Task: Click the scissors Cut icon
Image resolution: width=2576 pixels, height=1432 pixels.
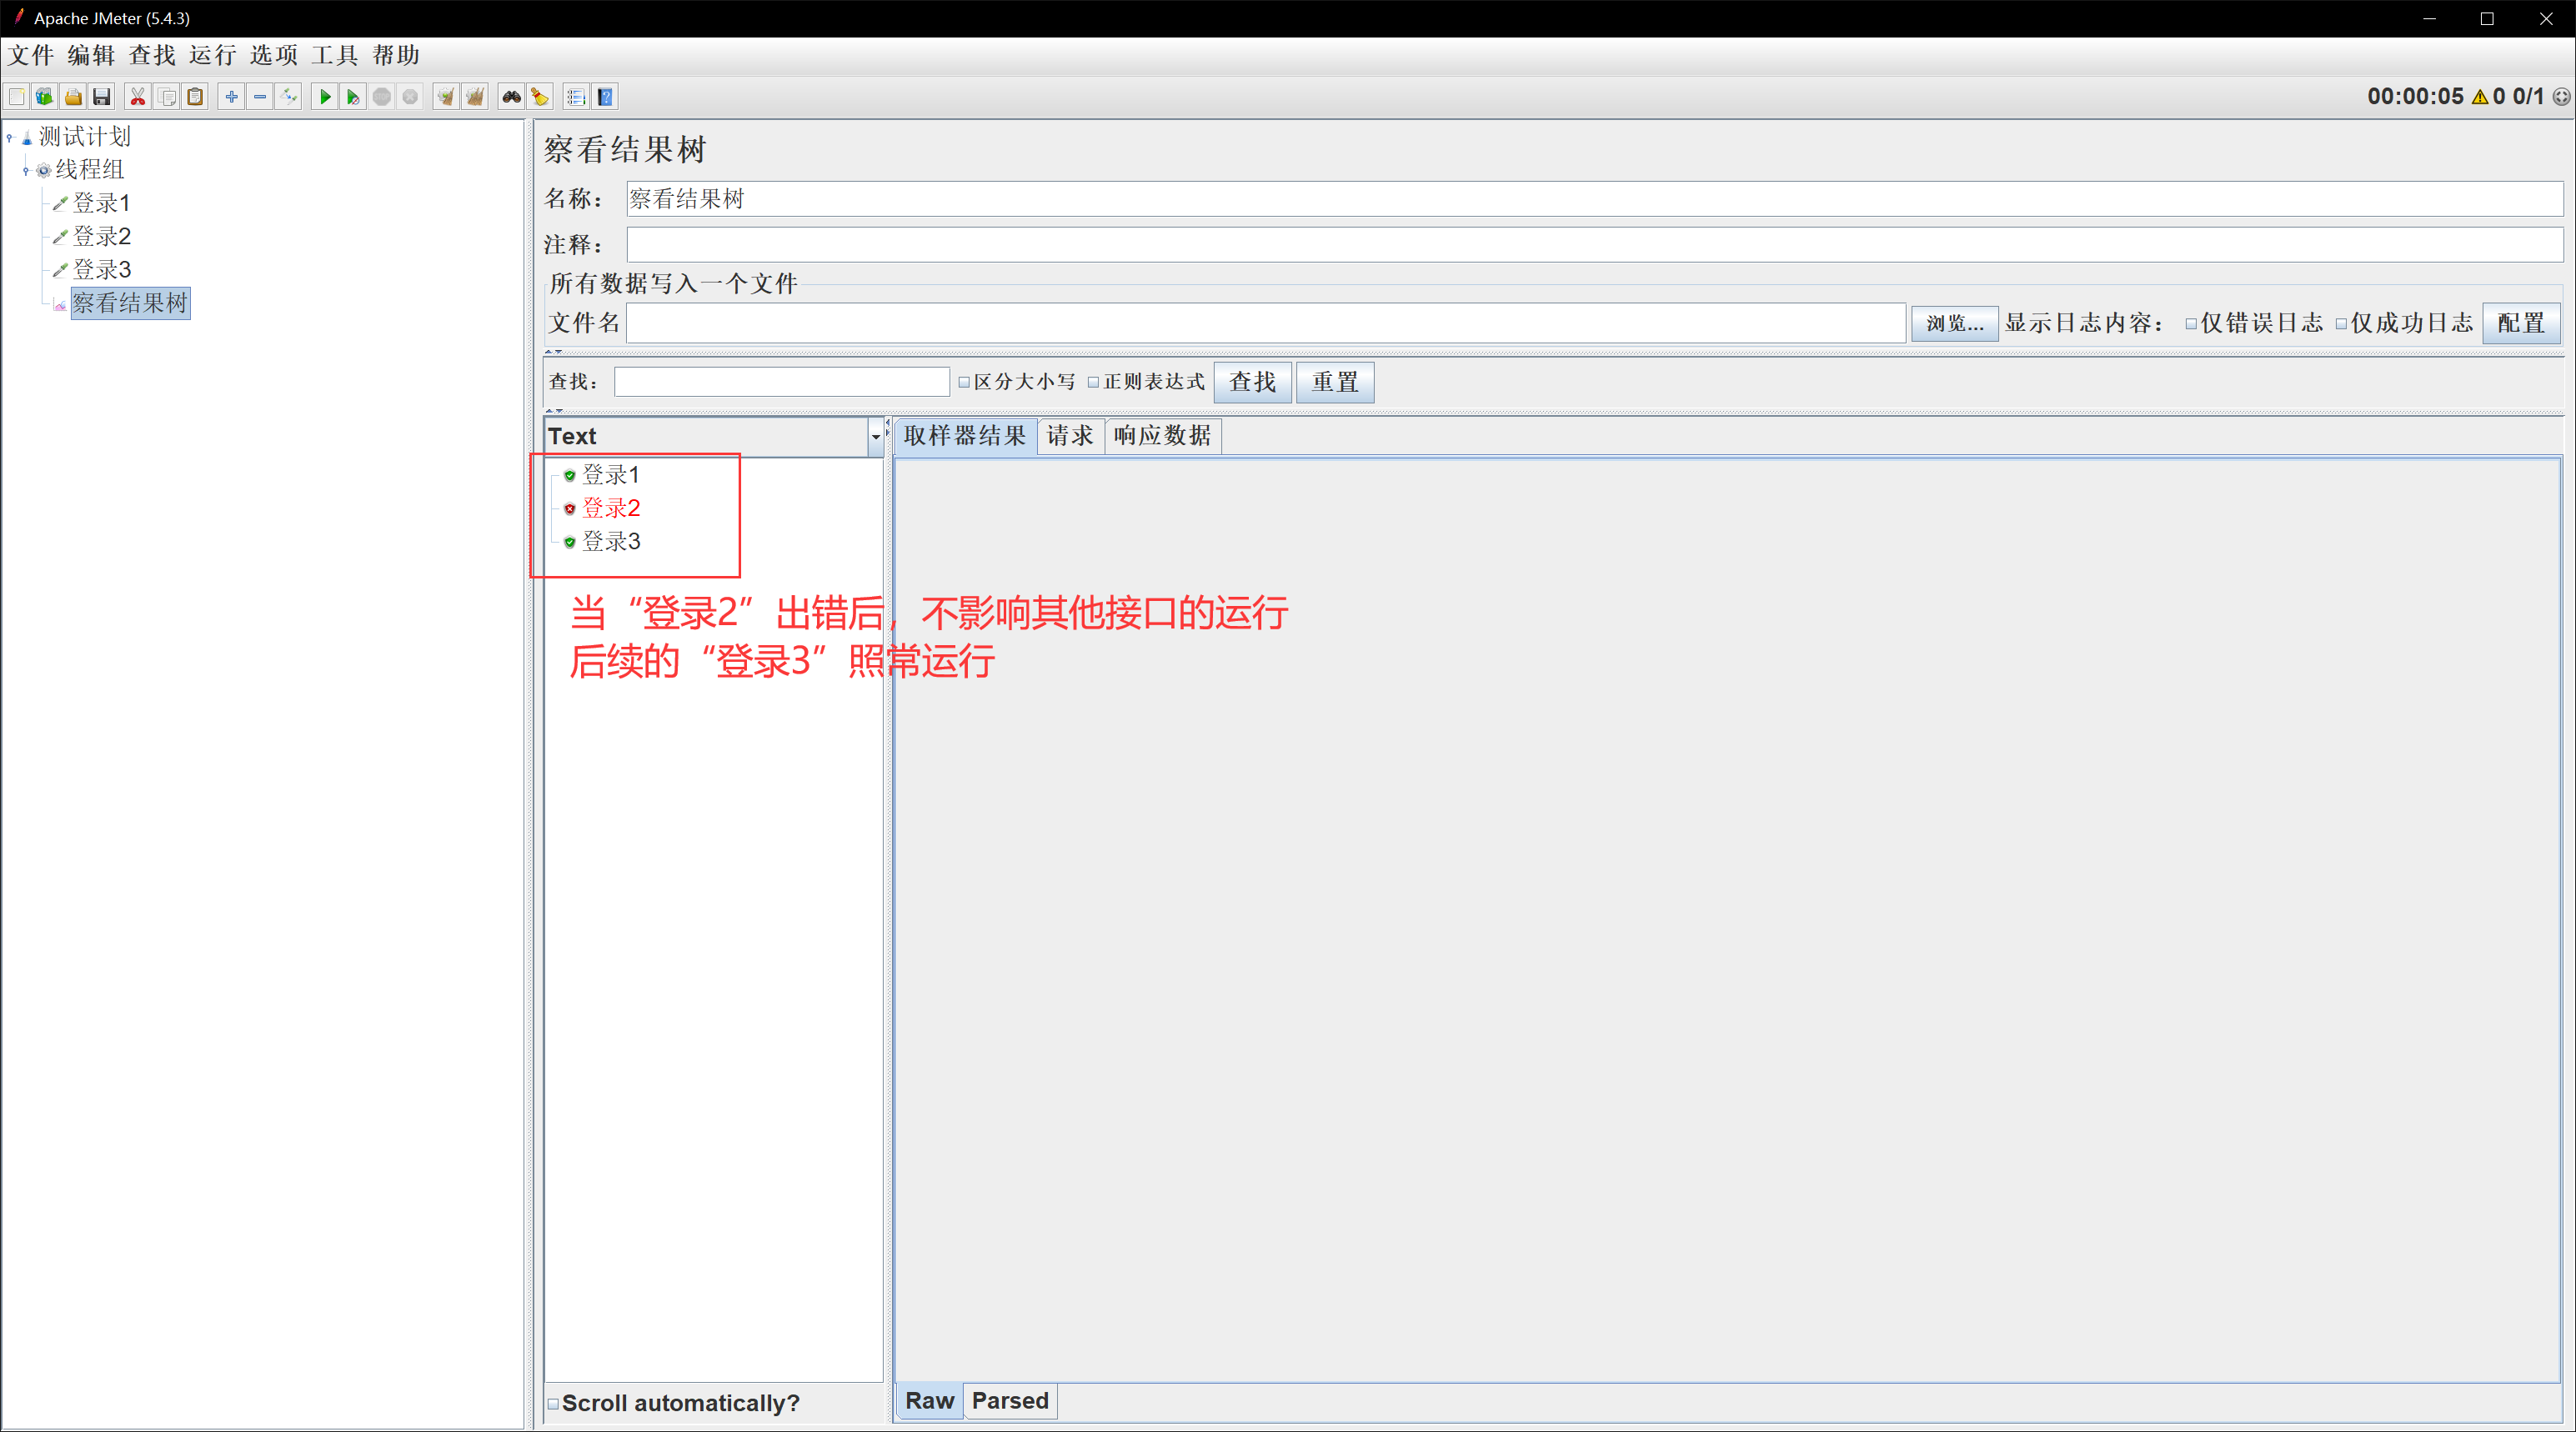Action: (x=138, y=97)
